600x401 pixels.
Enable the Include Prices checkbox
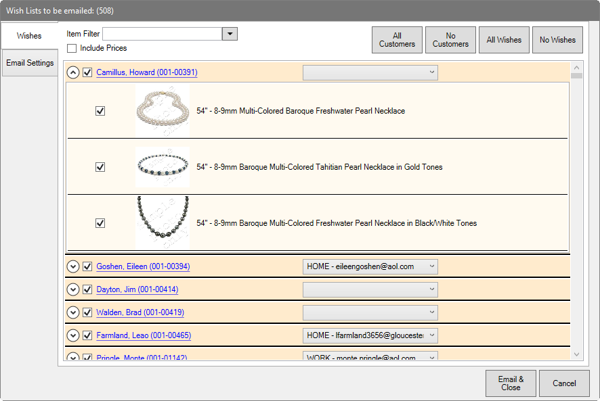pyautogui.click(x=72, y=48)
